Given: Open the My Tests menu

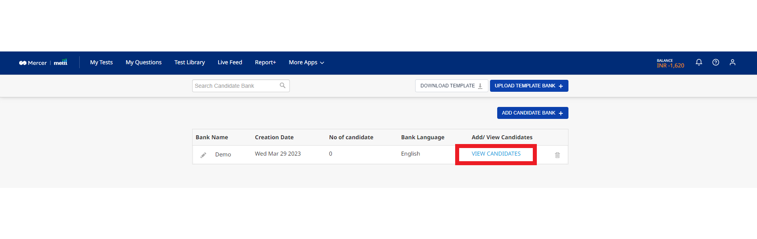Looking at the screenshot, I should 101,62.
